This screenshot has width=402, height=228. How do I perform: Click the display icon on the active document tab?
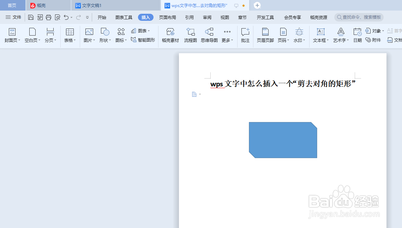click(x=236, y=5)
